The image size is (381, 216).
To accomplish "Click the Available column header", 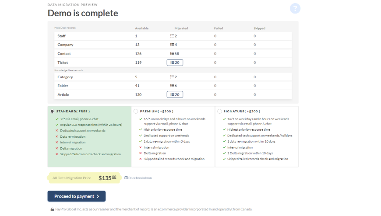I will (141, 28).
